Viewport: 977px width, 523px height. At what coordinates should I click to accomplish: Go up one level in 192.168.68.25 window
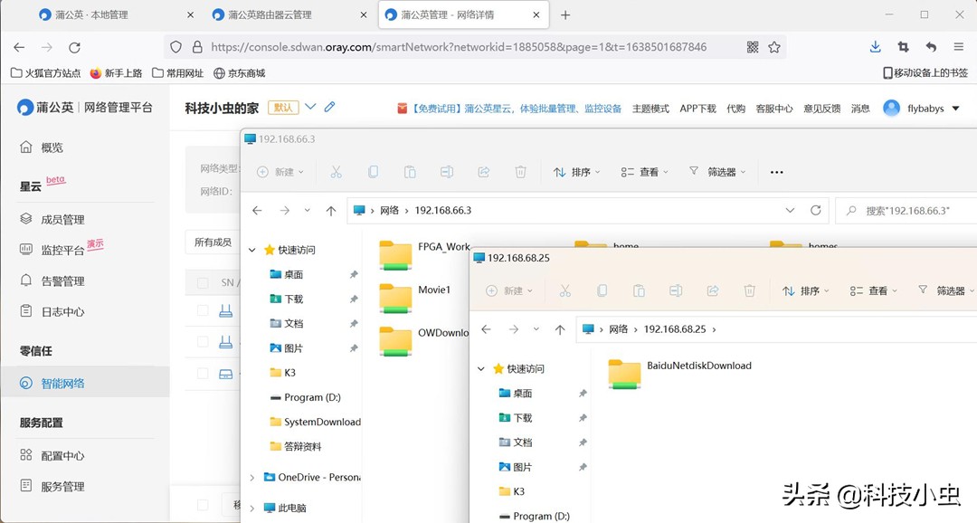(560, 329)
